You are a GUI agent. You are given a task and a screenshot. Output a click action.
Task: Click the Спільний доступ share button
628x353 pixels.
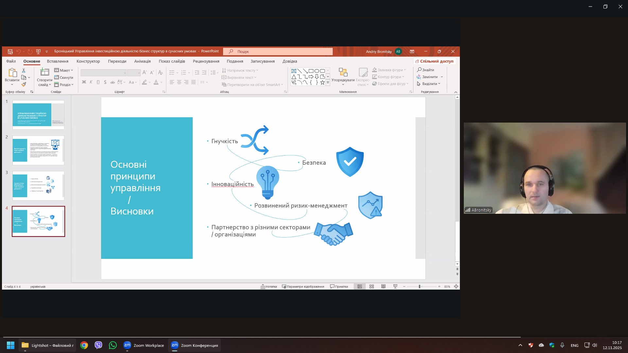pos(434,61)
